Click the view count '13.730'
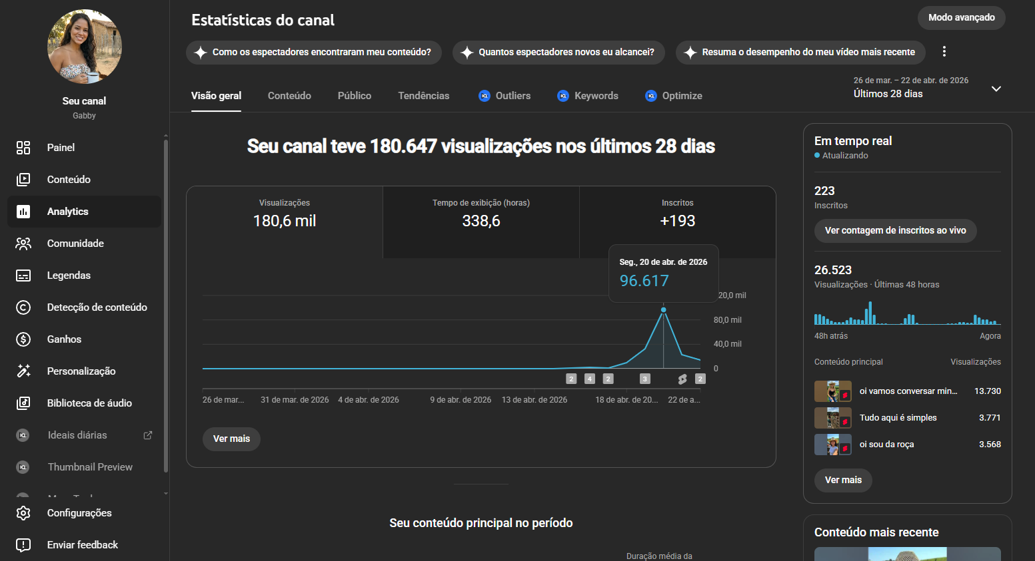This screenshot has height=561, width=1035. coord(988,391)
